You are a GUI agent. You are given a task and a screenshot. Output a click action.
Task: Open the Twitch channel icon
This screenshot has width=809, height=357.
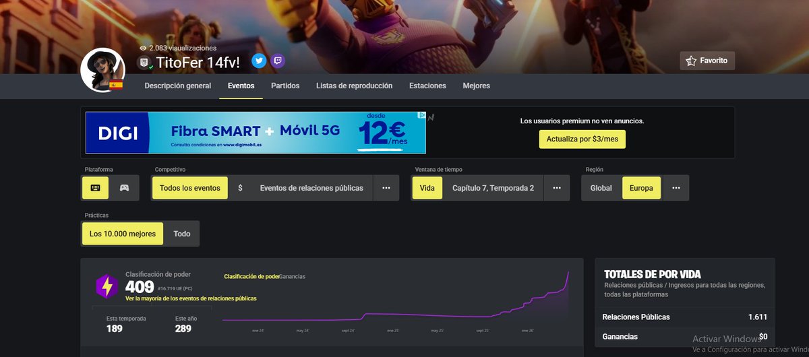[278, 61]
